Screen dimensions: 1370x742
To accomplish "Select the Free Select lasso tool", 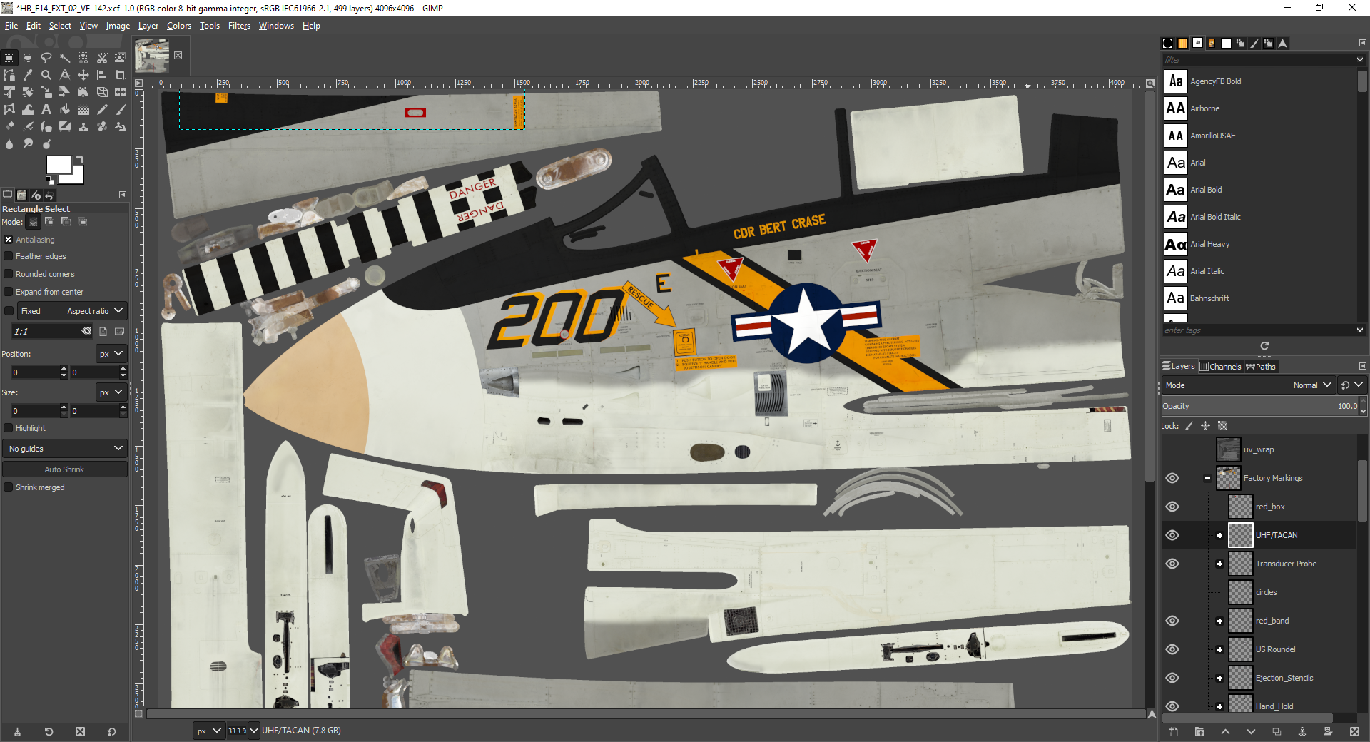I will tap(46, 58).
